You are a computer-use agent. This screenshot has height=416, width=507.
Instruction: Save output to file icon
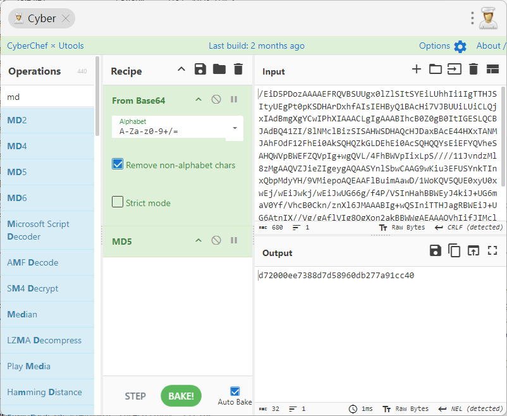(x=436, y=251)
